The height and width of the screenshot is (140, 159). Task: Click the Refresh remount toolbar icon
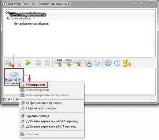47,63
